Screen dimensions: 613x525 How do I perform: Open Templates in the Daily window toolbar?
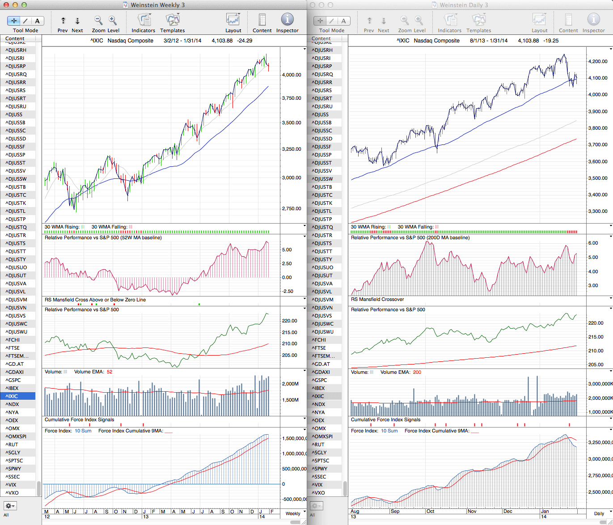tap(479, 20)
